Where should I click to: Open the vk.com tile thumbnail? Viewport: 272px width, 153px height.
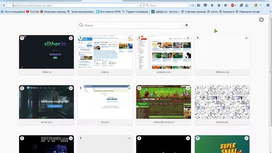[x=105, y=102]
